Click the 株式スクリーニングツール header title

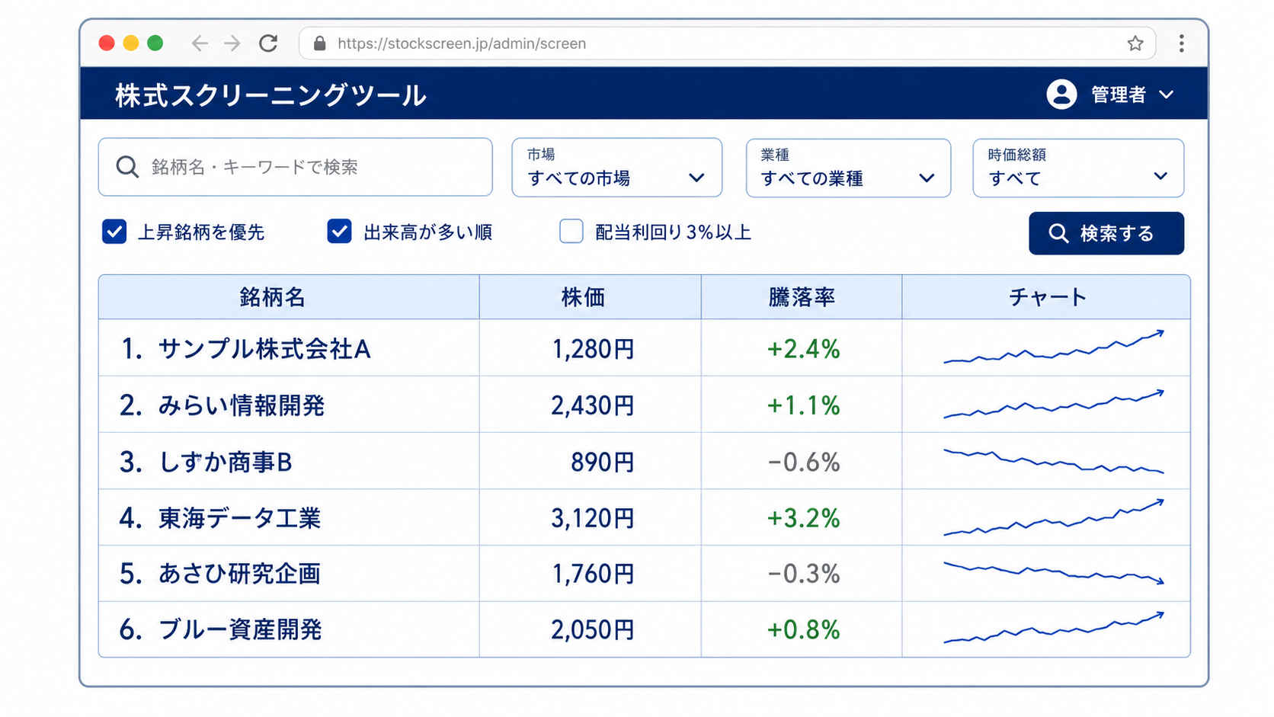[x=270, y=95]
